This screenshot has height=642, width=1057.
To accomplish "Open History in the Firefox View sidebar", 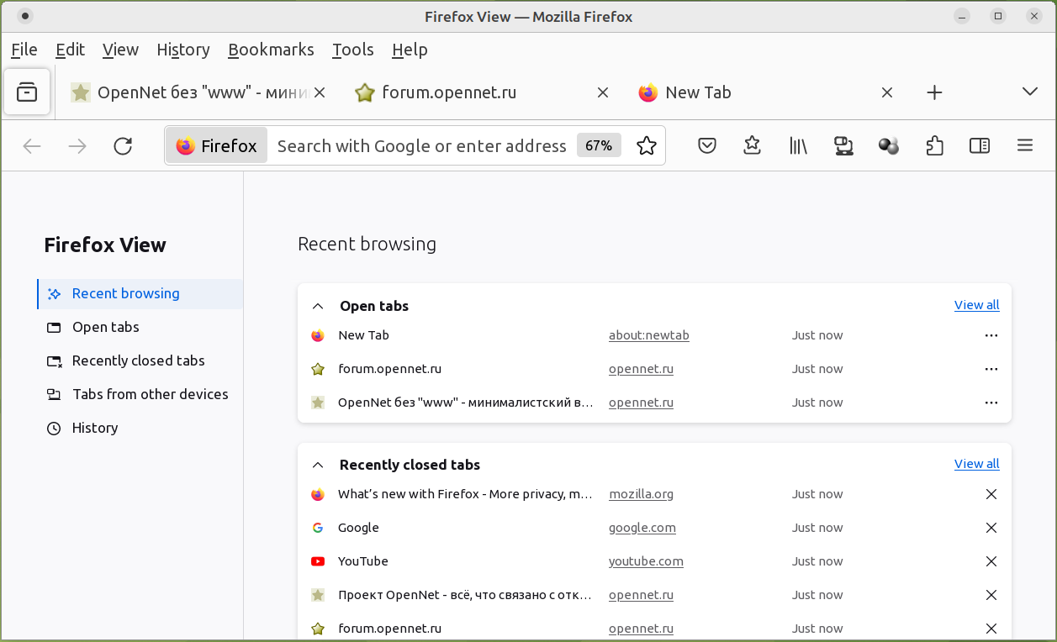I will click(94, 428).
